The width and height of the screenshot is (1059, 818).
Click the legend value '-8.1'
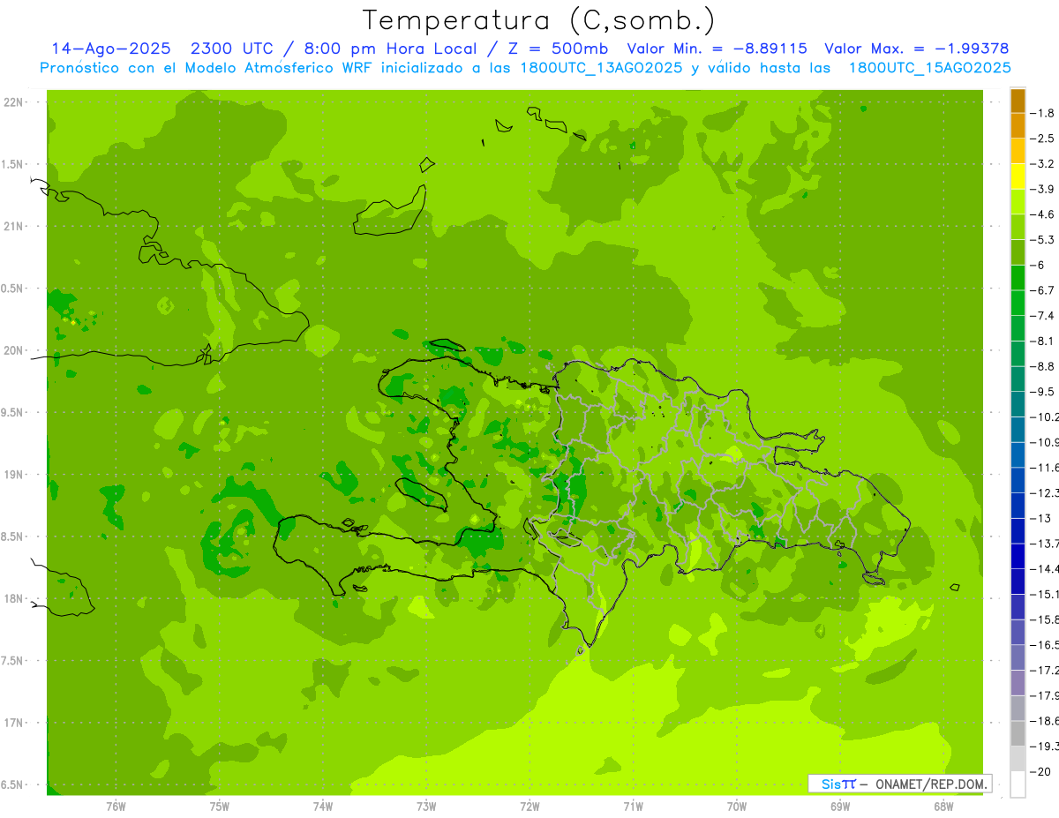coord(1042,341)
